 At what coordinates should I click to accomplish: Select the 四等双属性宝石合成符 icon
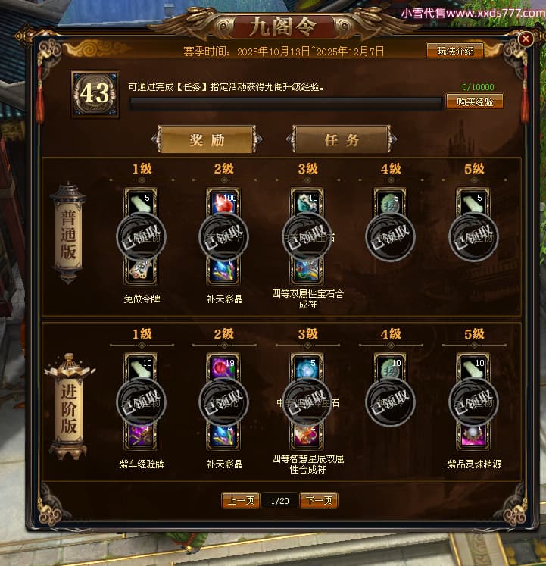[x=307, y=270]
